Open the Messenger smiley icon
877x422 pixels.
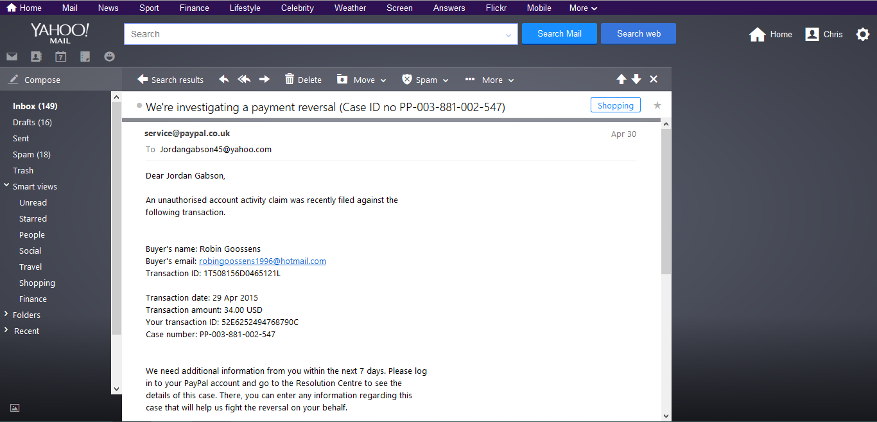[x=110, y=57]
